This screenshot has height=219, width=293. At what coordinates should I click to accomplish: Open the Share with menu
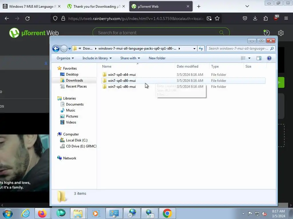pyautogui.click(x=130, y=58)
